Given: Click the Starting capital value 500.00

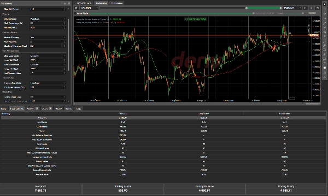Looking at the screenshot, I should click(123, 191).
